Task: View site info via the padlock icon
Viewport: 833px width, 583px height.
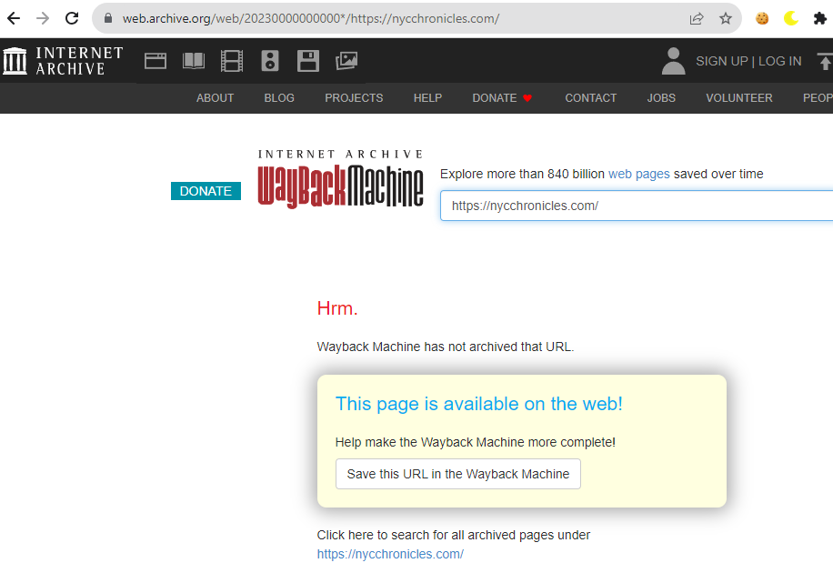Action: click(x=108, y=18)
